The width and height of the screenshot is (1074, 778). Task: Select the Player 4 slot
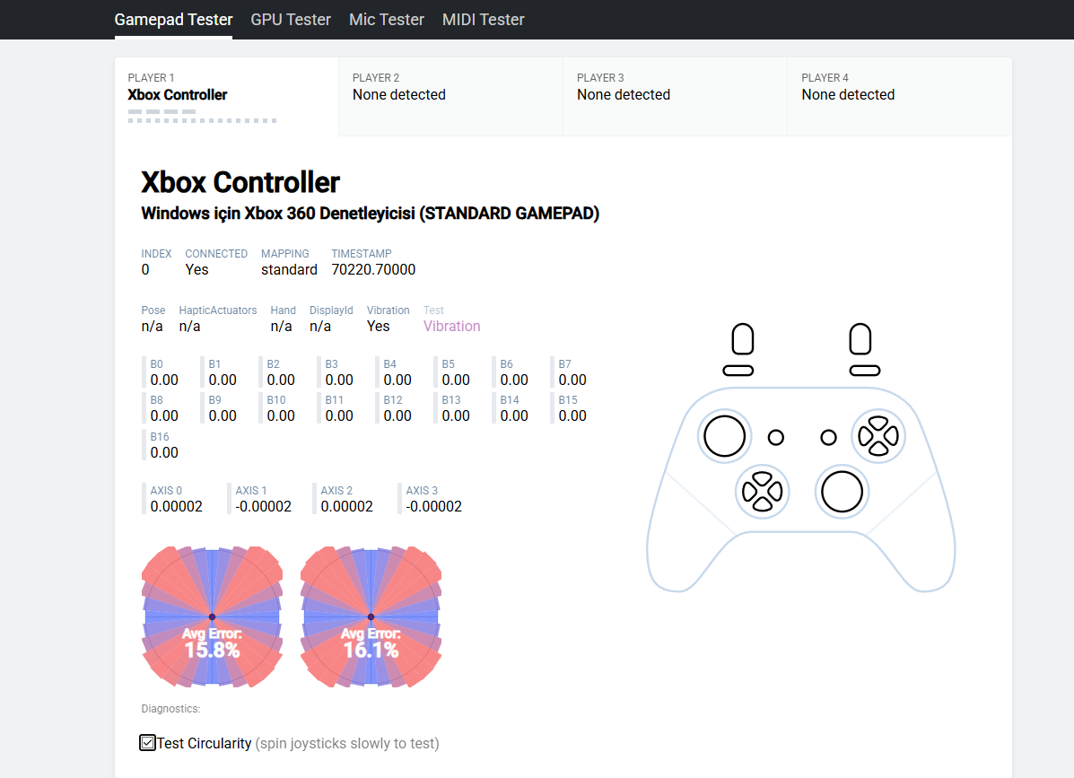899,97
